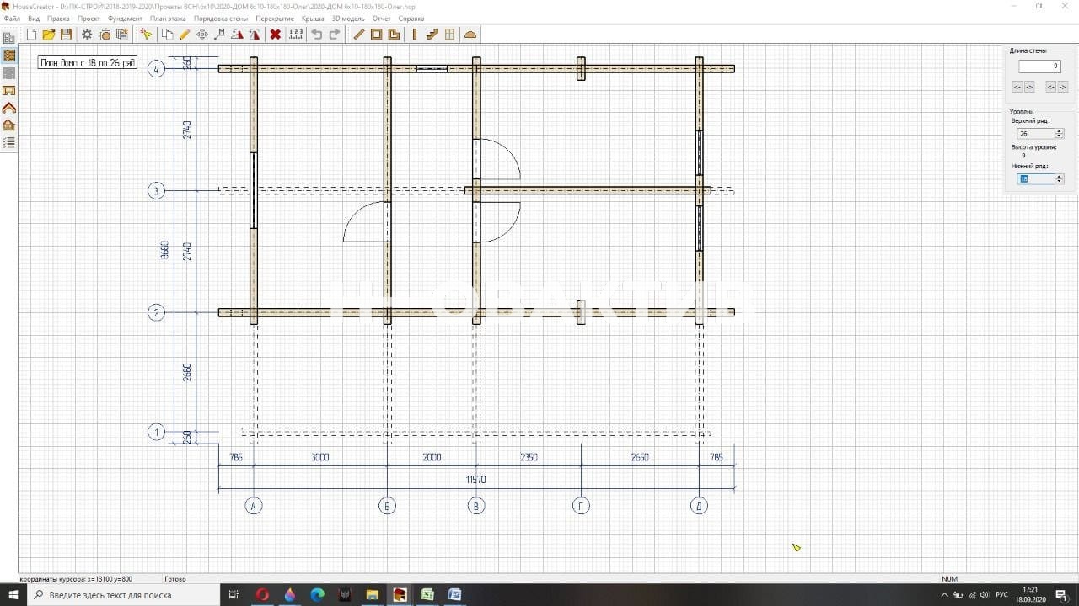The width and height of the screenshot is (1079, 606).
Task: Decrease the Нижний ряд spinner value
Action: [x=1060, y=181]
